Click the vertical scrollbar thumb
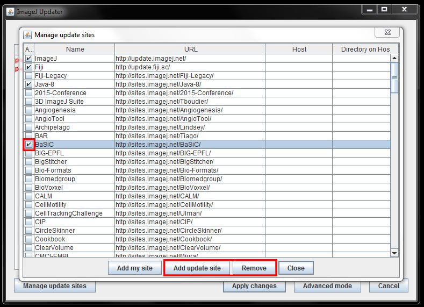This screenshot has width=424, height=307. (394, 78)
